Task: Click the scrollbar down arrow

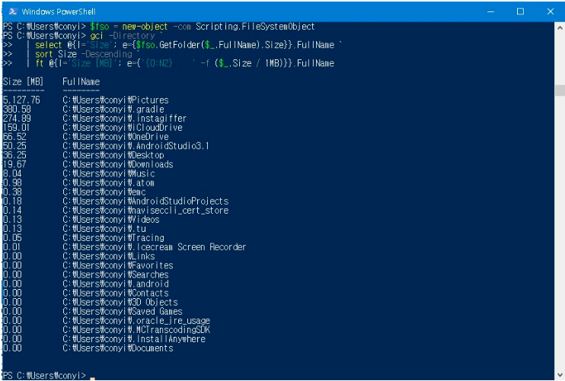Action: tap(560, 374)
